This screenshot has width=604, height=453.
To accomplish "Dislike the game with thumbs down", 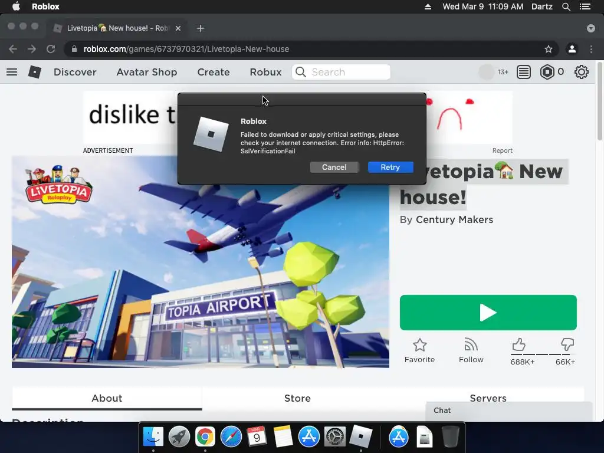I will coord(567,344).
